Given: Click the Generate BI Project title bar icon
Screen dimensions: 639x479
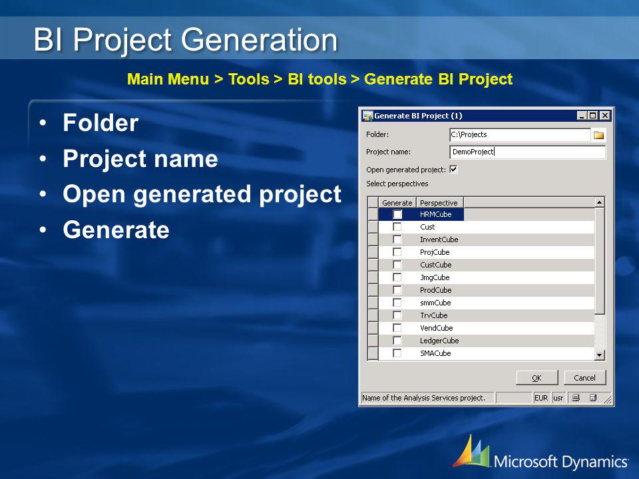Looking at the screenshot, I should (x=368, y=116).
